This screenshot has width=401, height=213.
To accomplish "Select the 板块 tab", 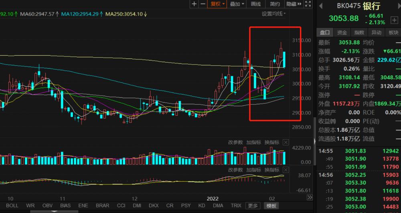I will coord(393,32).
